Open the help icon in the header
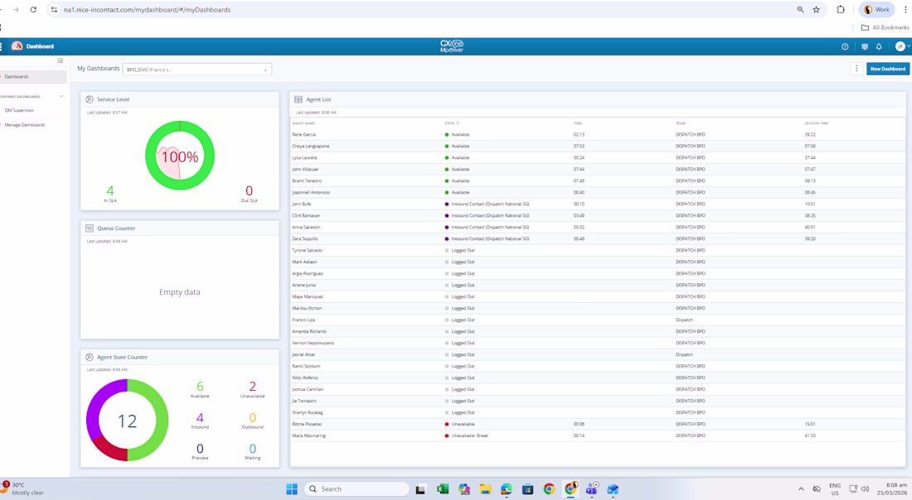Screen dimensions: 912x500 (x=845, y=46)
